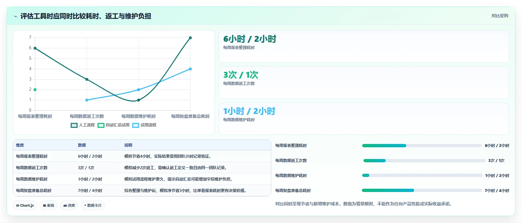Click the 每周数据维护耗时 progress bar

[x=422, y=175]
